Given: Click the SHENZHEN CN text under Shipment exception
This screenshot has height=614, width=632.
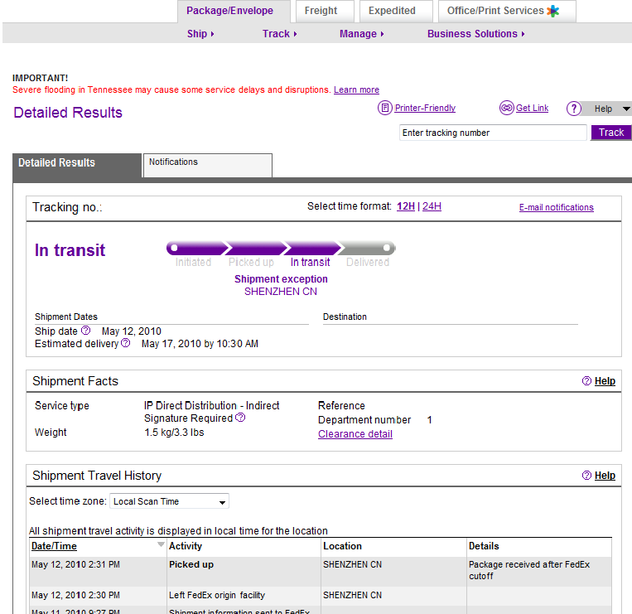Looking at the screenshot, I should 281,292.
